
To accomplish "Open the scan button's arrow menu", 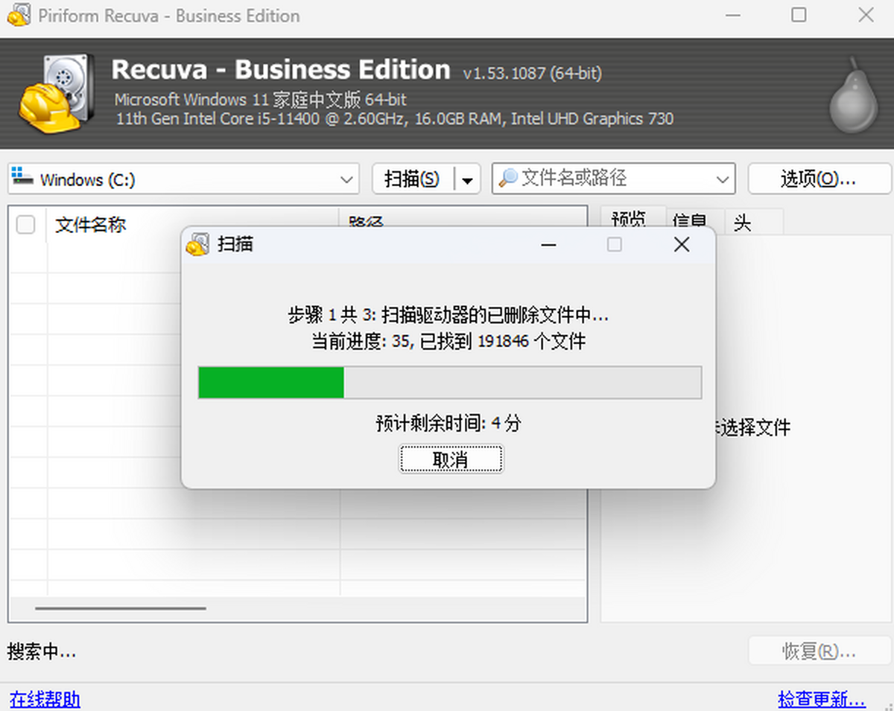I will pos(467,179).
